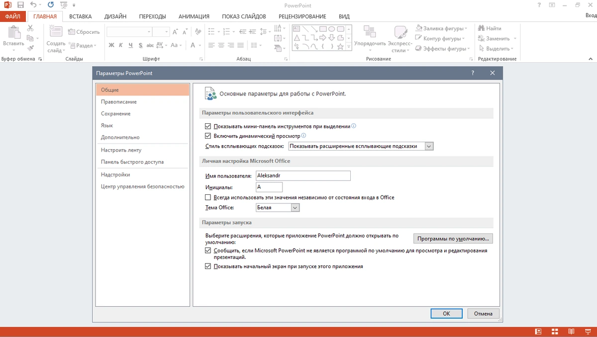The height and width of the screenshot is (337, 597).
Task: Click the Найти binoculars button
Action: [490, 28]
